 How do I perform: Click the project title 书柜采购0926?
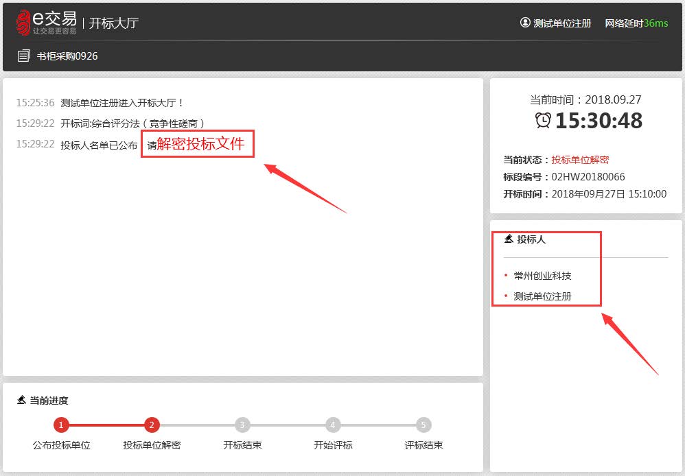67,56
